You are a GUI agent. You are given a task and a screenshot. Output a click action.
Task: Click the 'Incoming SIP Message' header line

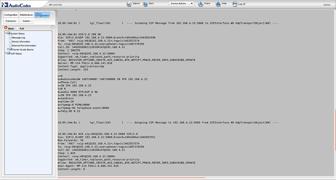pos(168,23)
